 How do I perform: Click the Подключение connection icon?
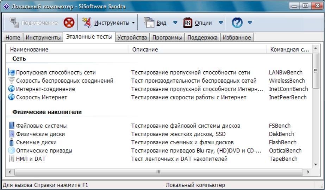[14, 22]
